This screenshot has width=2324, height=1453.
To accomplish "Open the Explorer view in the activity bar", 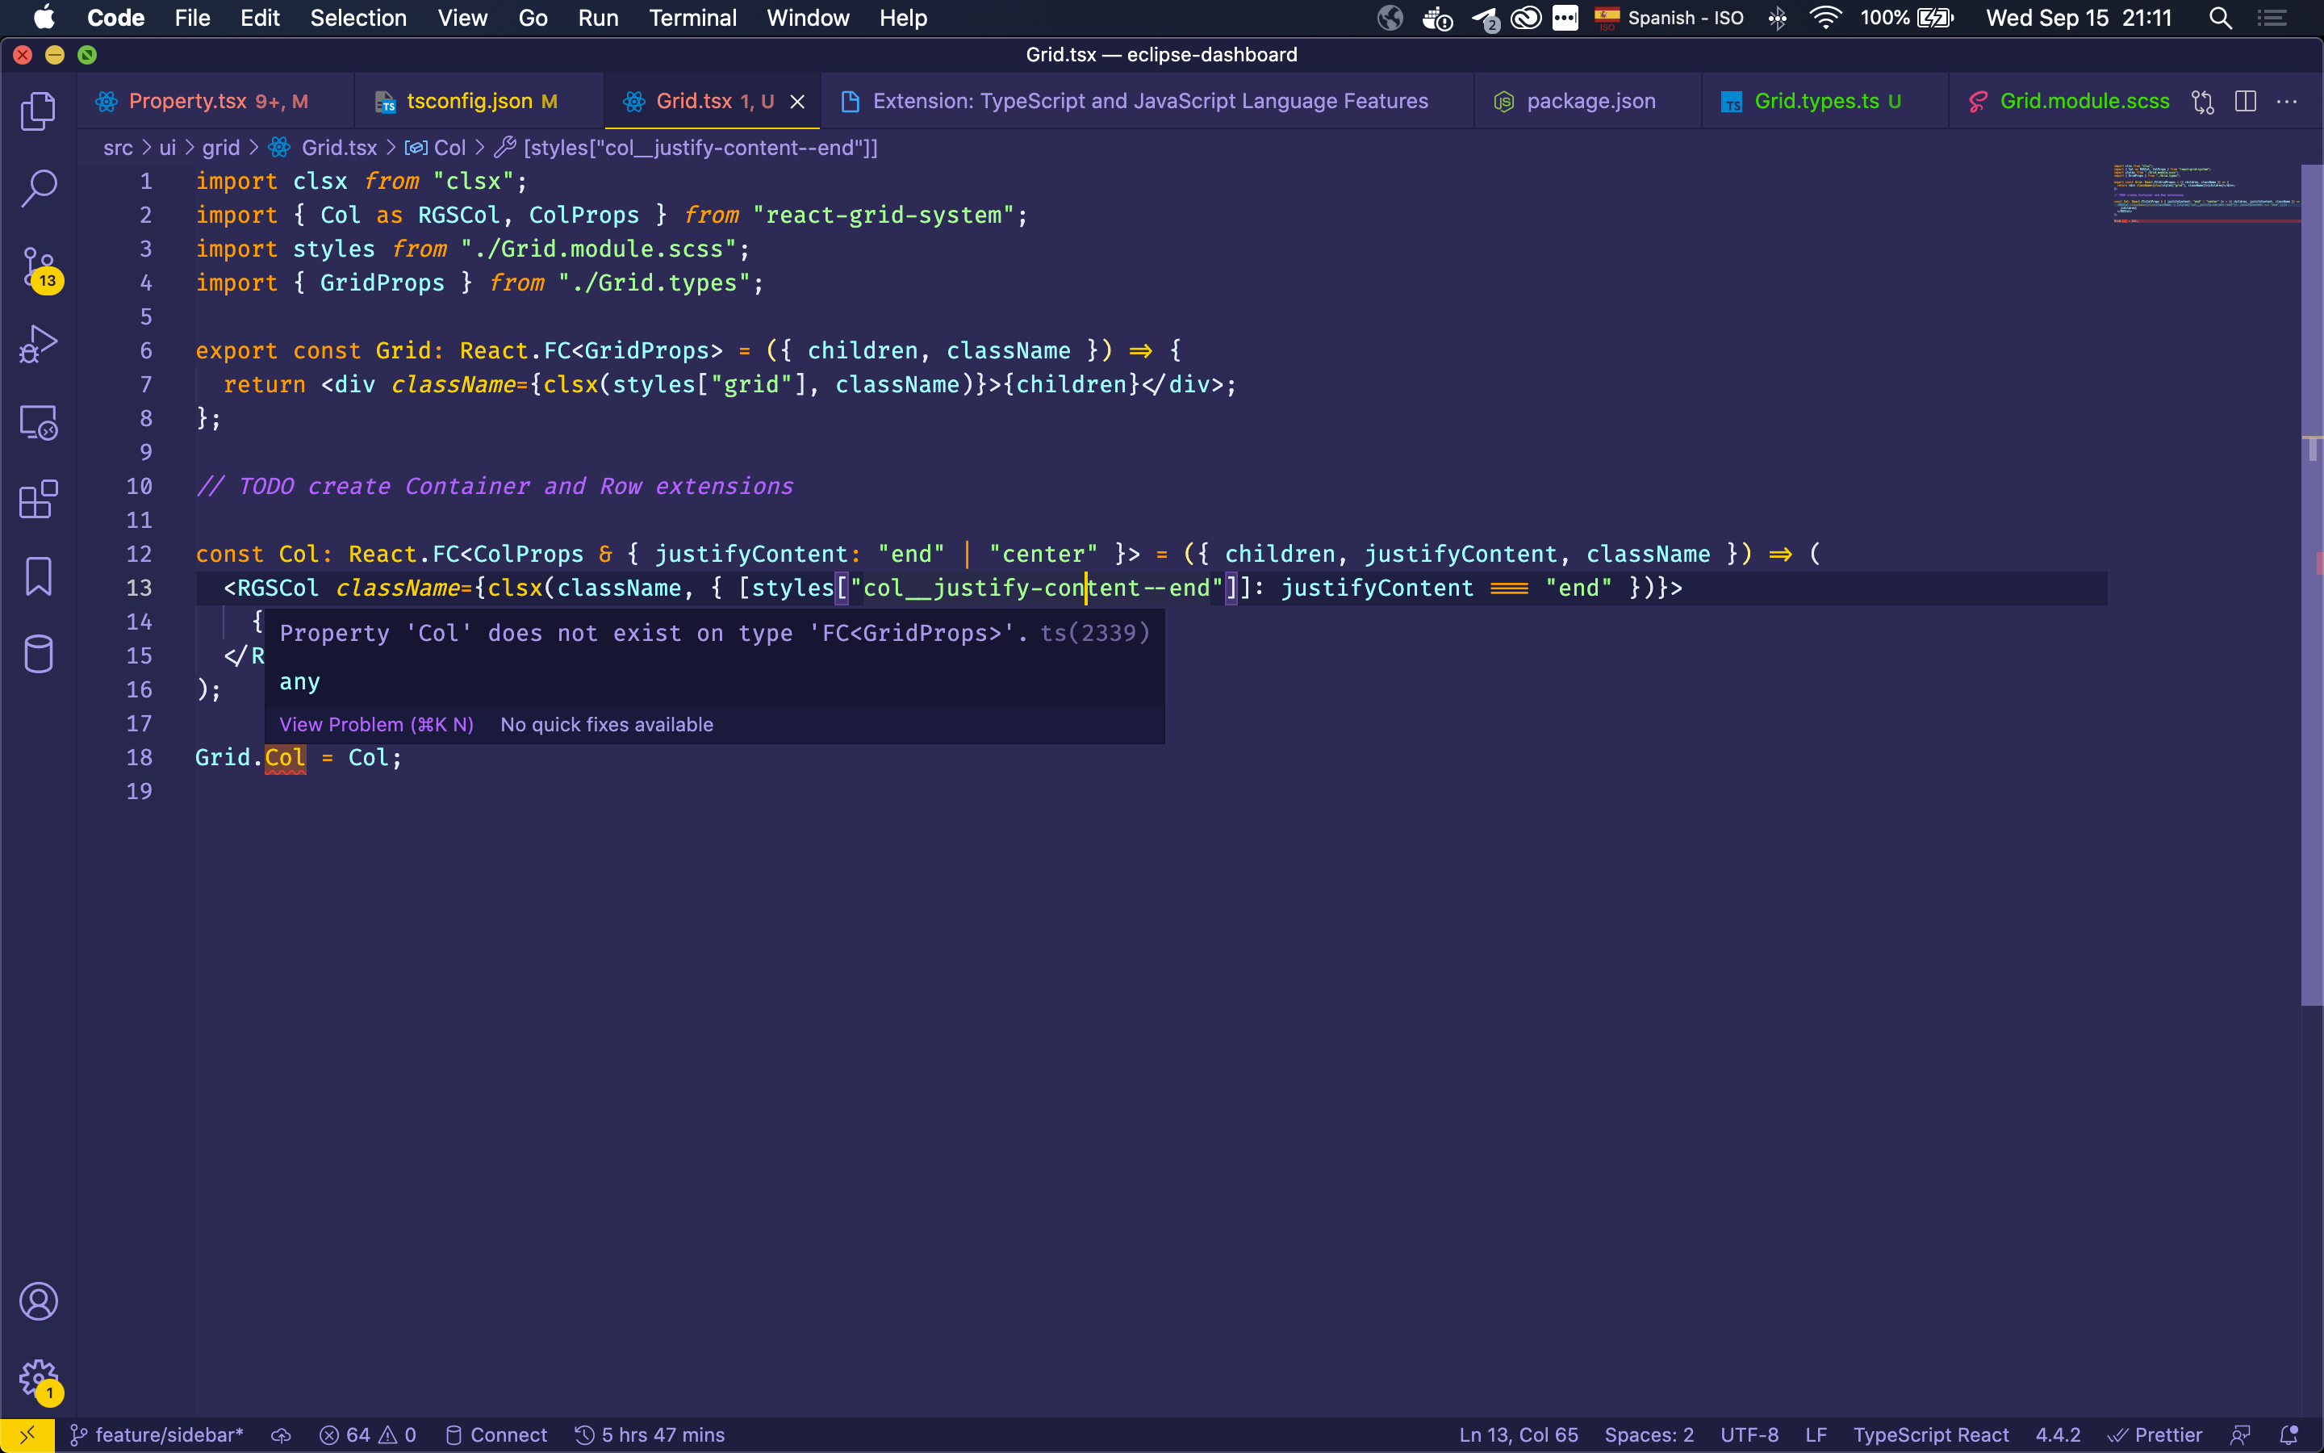I will 39,111.
